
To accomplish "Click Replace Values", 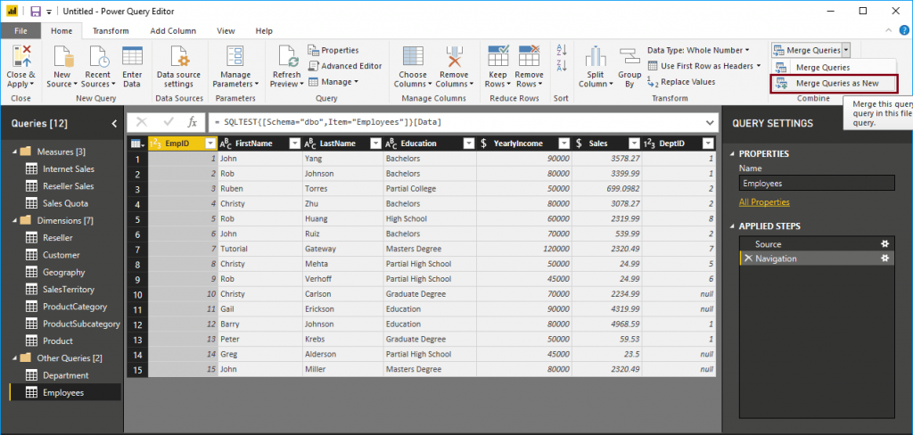I will click(x=681, y=82).
